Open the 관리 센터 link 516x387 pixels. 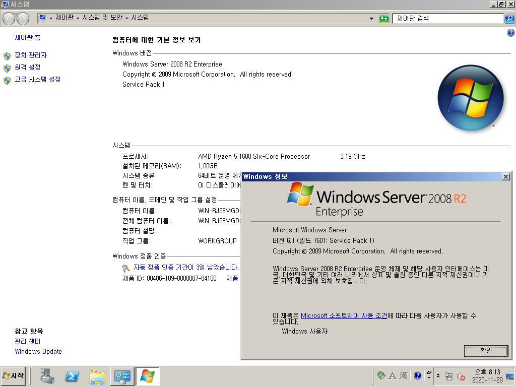coord(28,341)
